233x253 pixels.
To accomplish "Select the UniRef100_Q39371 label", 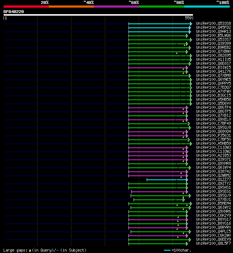I will point(213,160).
